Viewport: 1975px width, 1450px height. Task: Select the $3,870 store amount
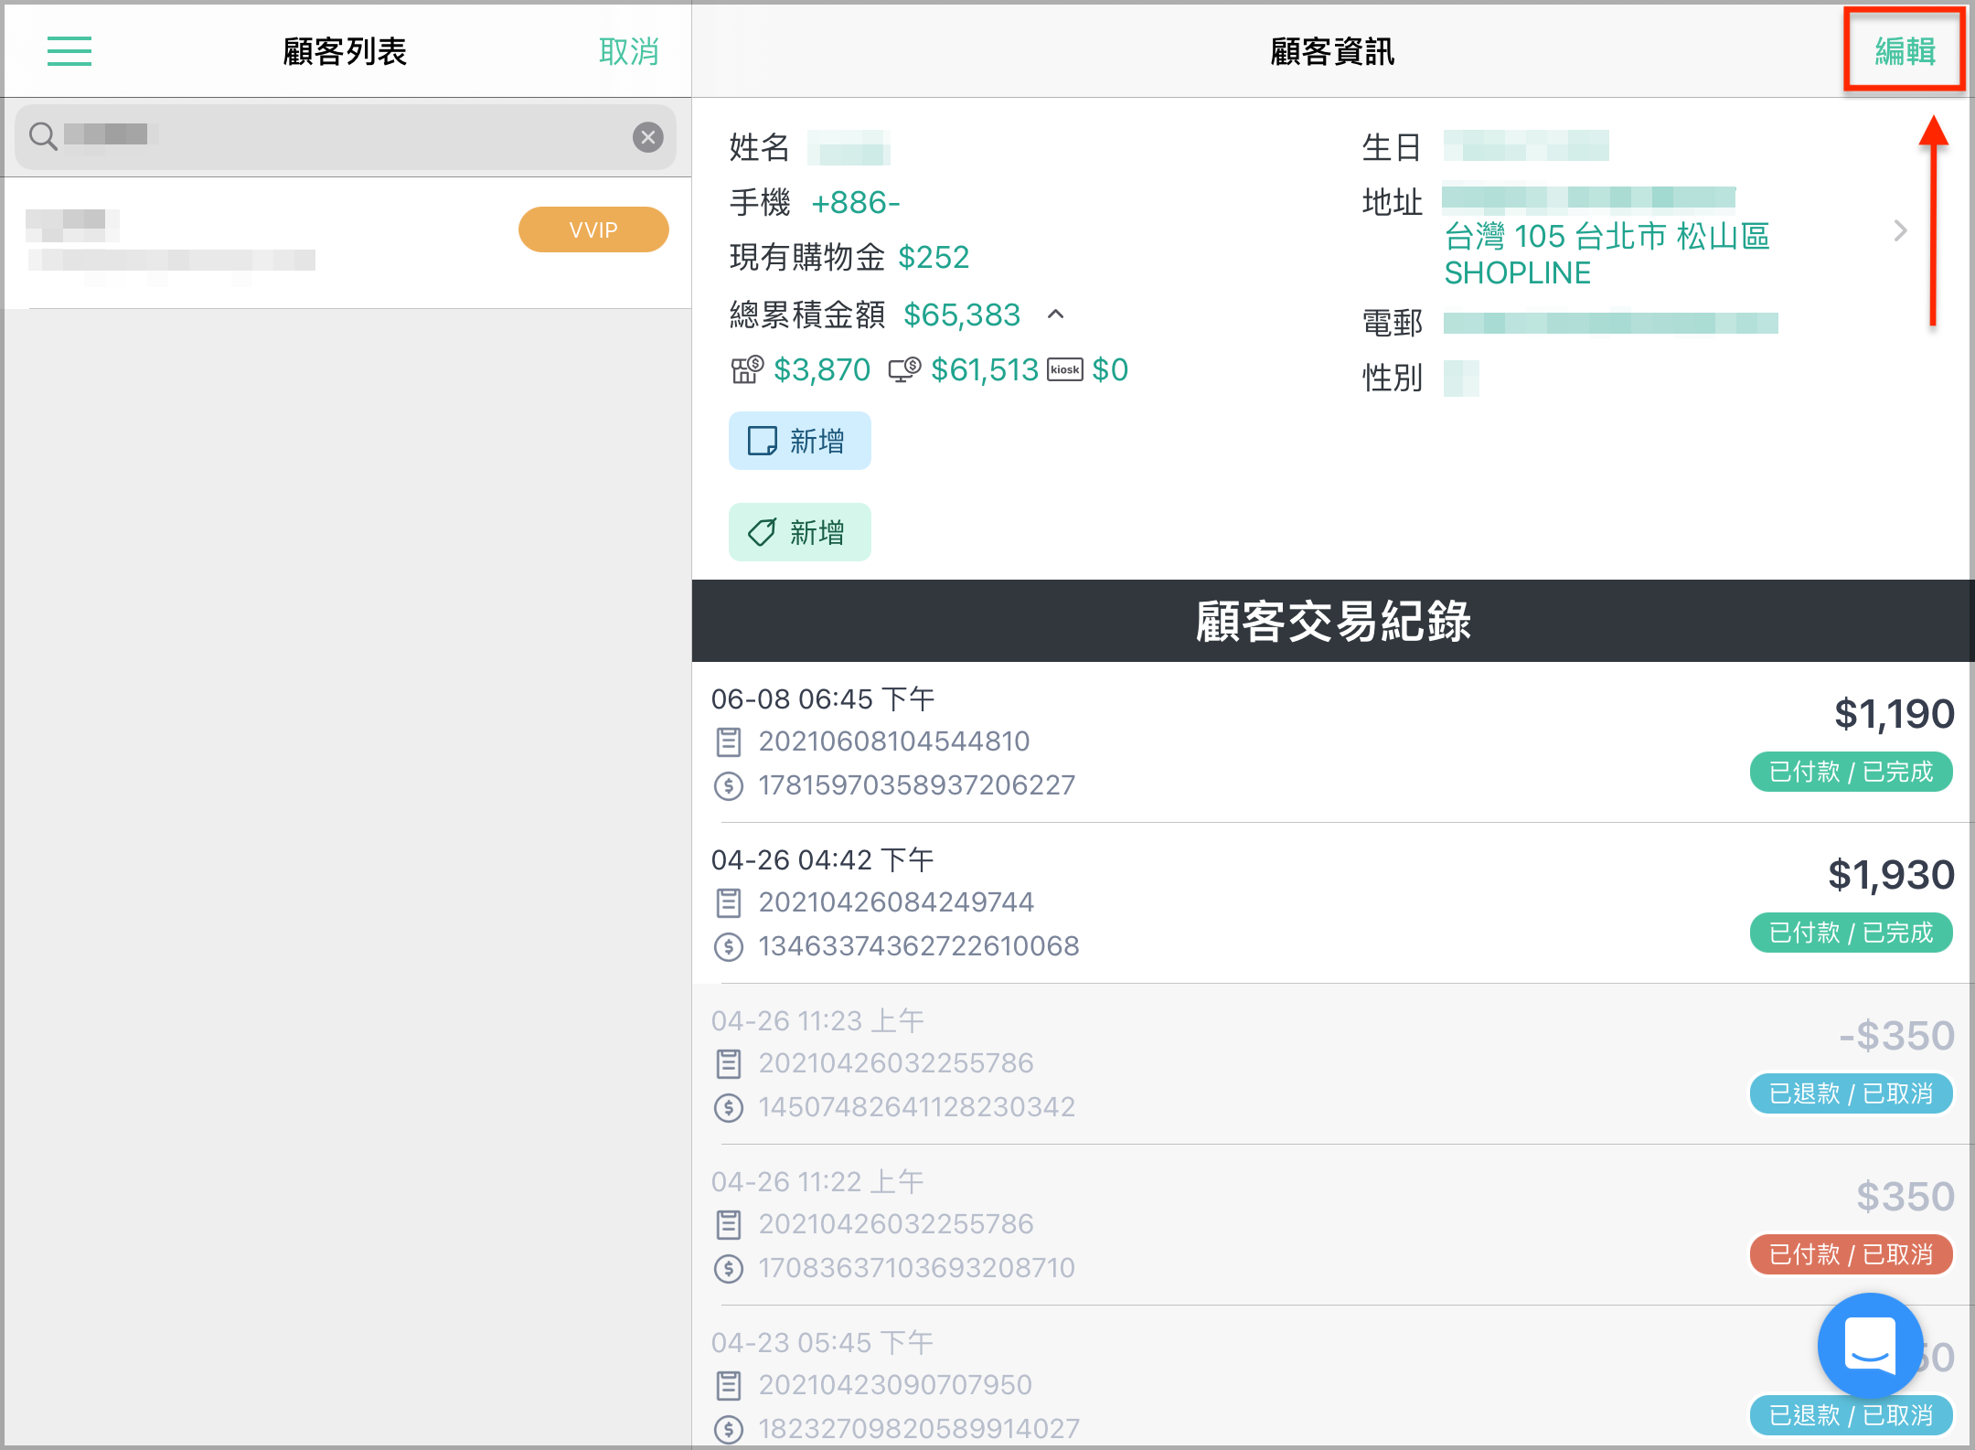point(822,369)
